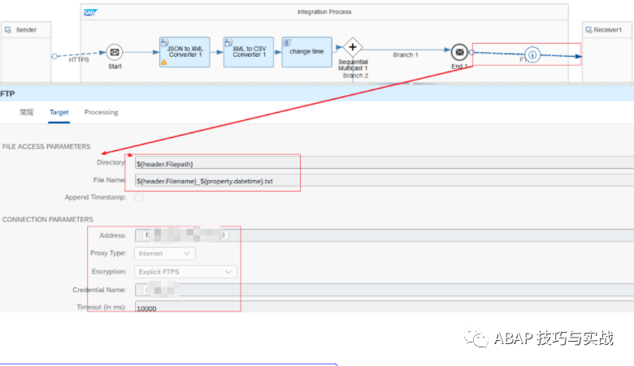
Task: Select the Sequential Multicast 1 gateway
Action: coord(353,46)
